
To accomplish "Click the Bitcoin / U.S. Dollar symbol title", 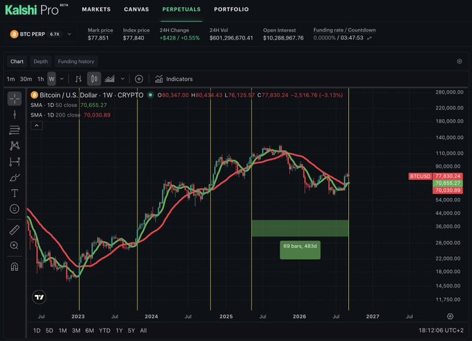I will tap(92, 95).
